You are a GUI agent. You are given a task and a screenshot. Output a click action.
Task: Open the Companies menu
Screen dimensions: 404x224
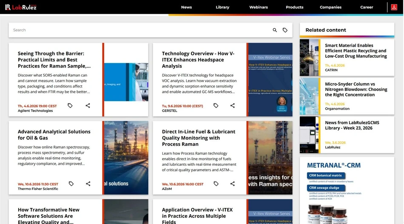[x=330, y=7]
